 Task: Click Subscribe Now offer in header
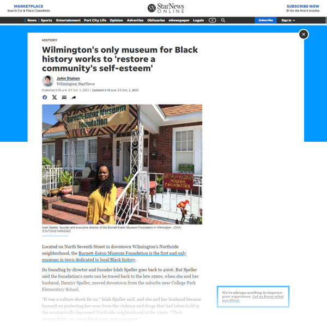pos(303,8)
